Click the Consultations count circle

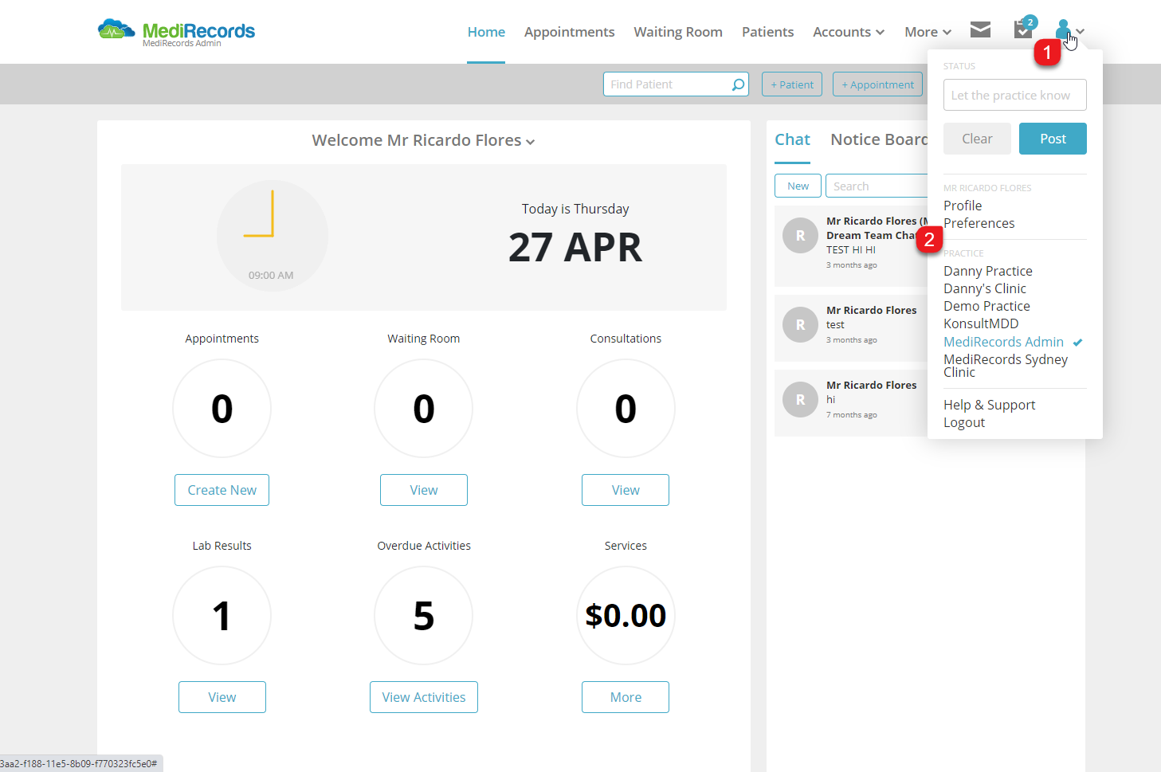pos(626,408)
